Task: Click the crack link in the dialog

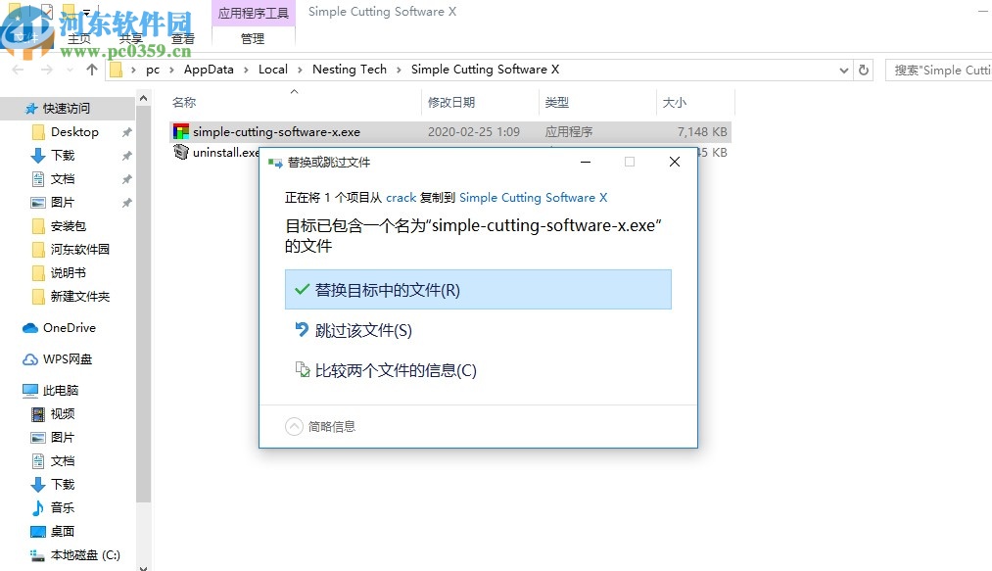Action: click(401, 197)
